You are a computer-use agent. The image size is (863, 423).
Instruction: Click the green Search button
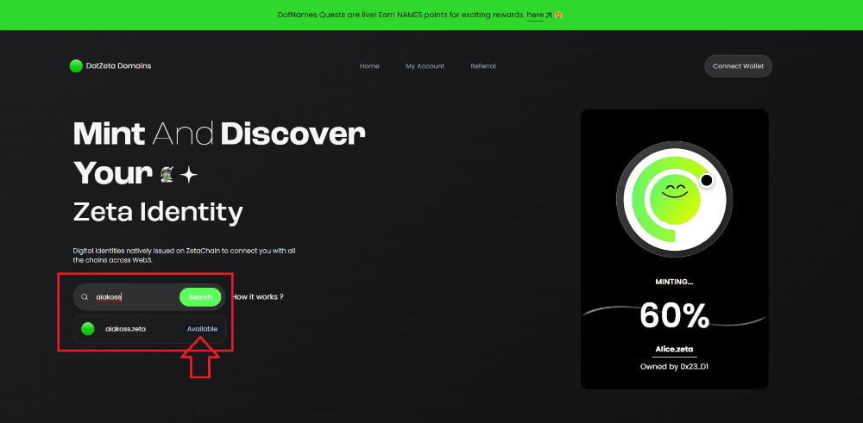(x=200, y=297)
